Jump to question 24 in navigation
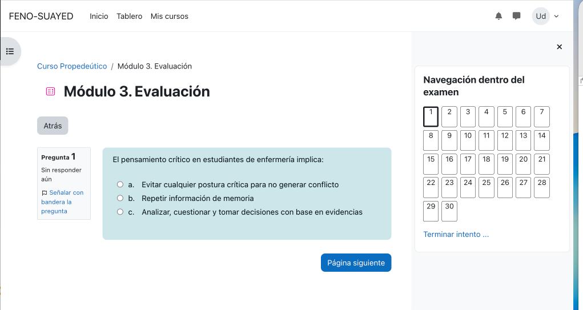The width and height of the screenshot is (583, 310). (x=468, y=187)
